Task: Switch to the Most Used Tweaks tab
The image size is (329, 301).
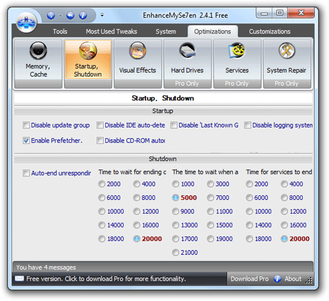Action: 111,32
